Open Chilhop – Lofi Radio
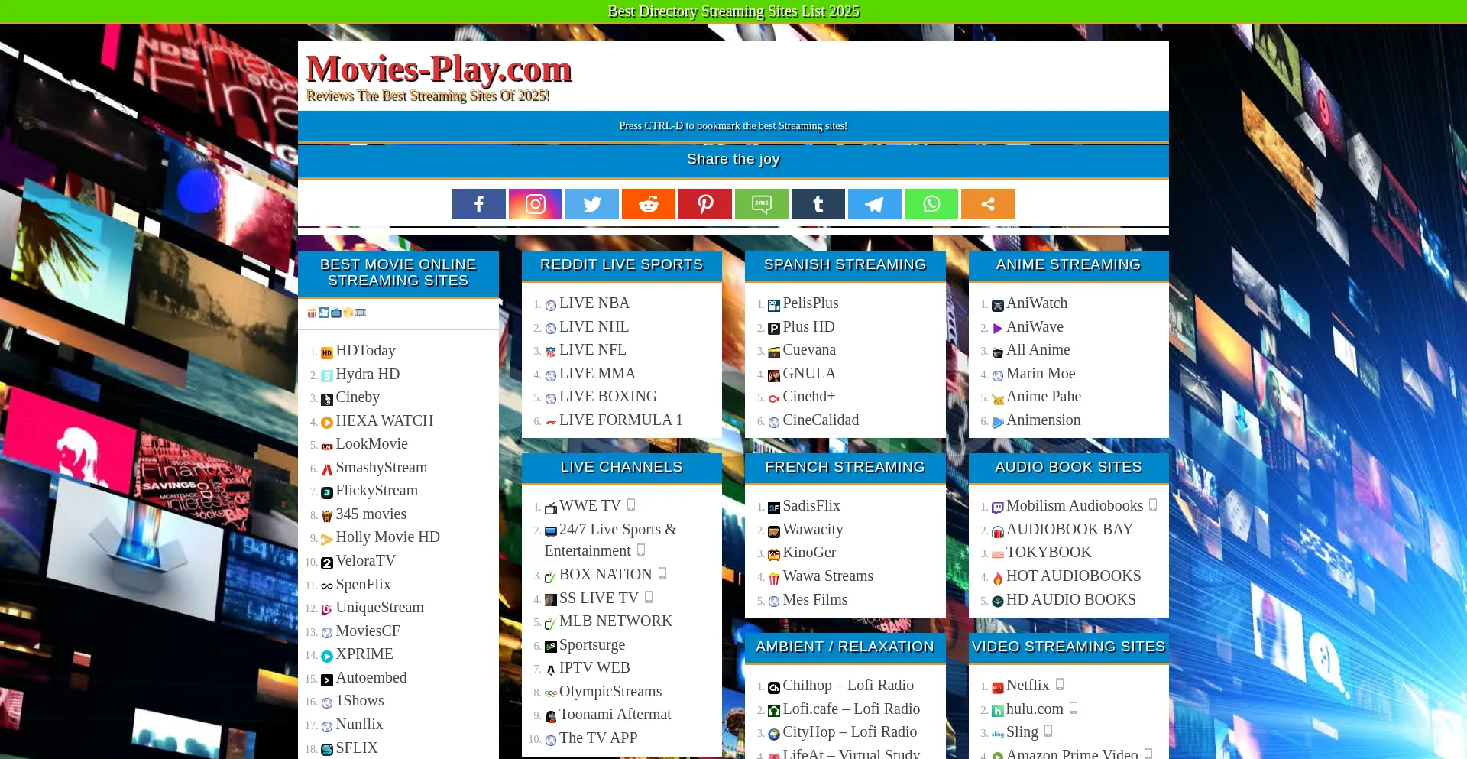The height and width of the screenshot is (759, 1467). point(848,686)
